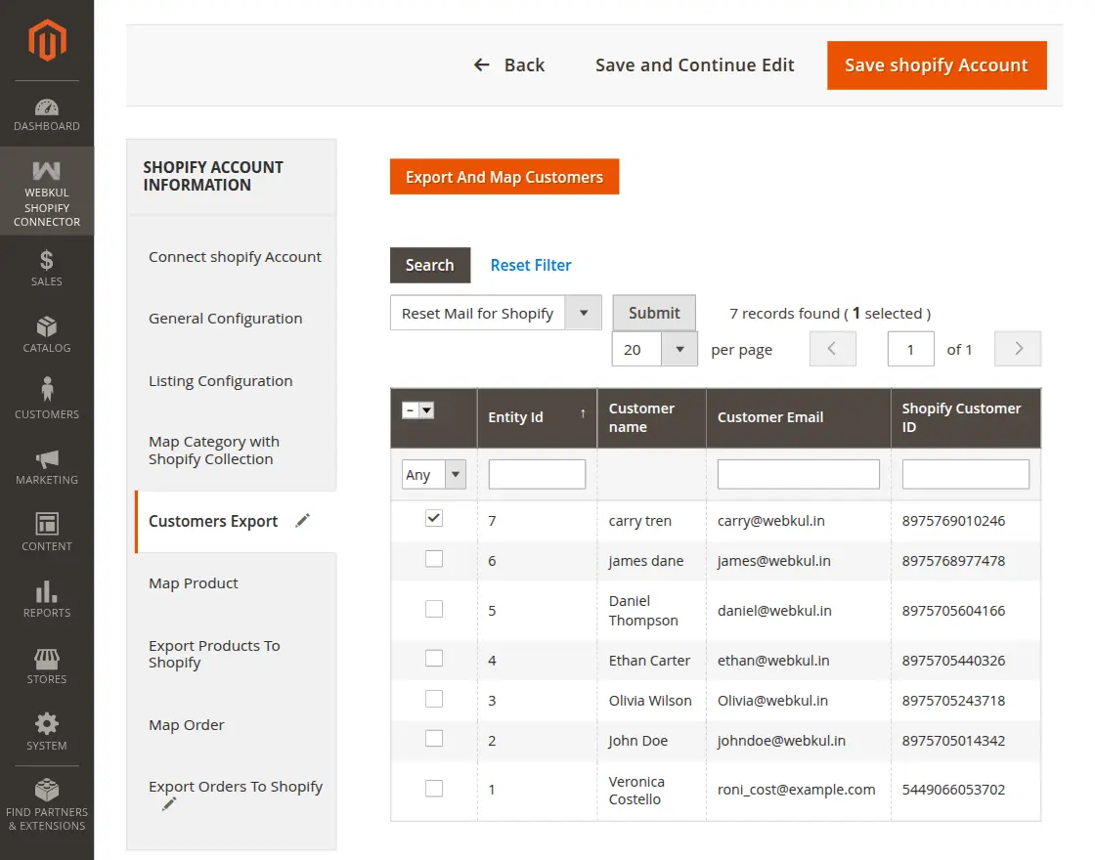Click Save and Continue Edit

695,64
